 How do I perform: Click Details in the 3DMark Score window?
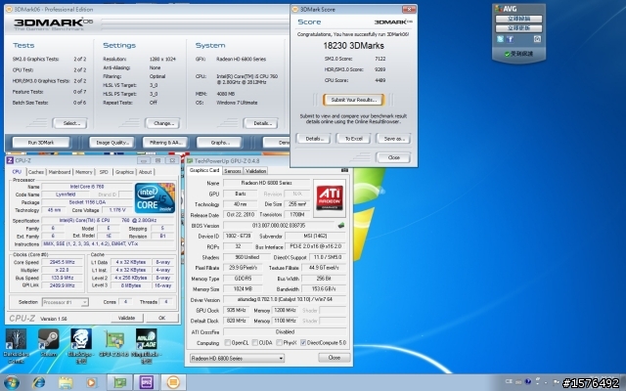[314, 139]
